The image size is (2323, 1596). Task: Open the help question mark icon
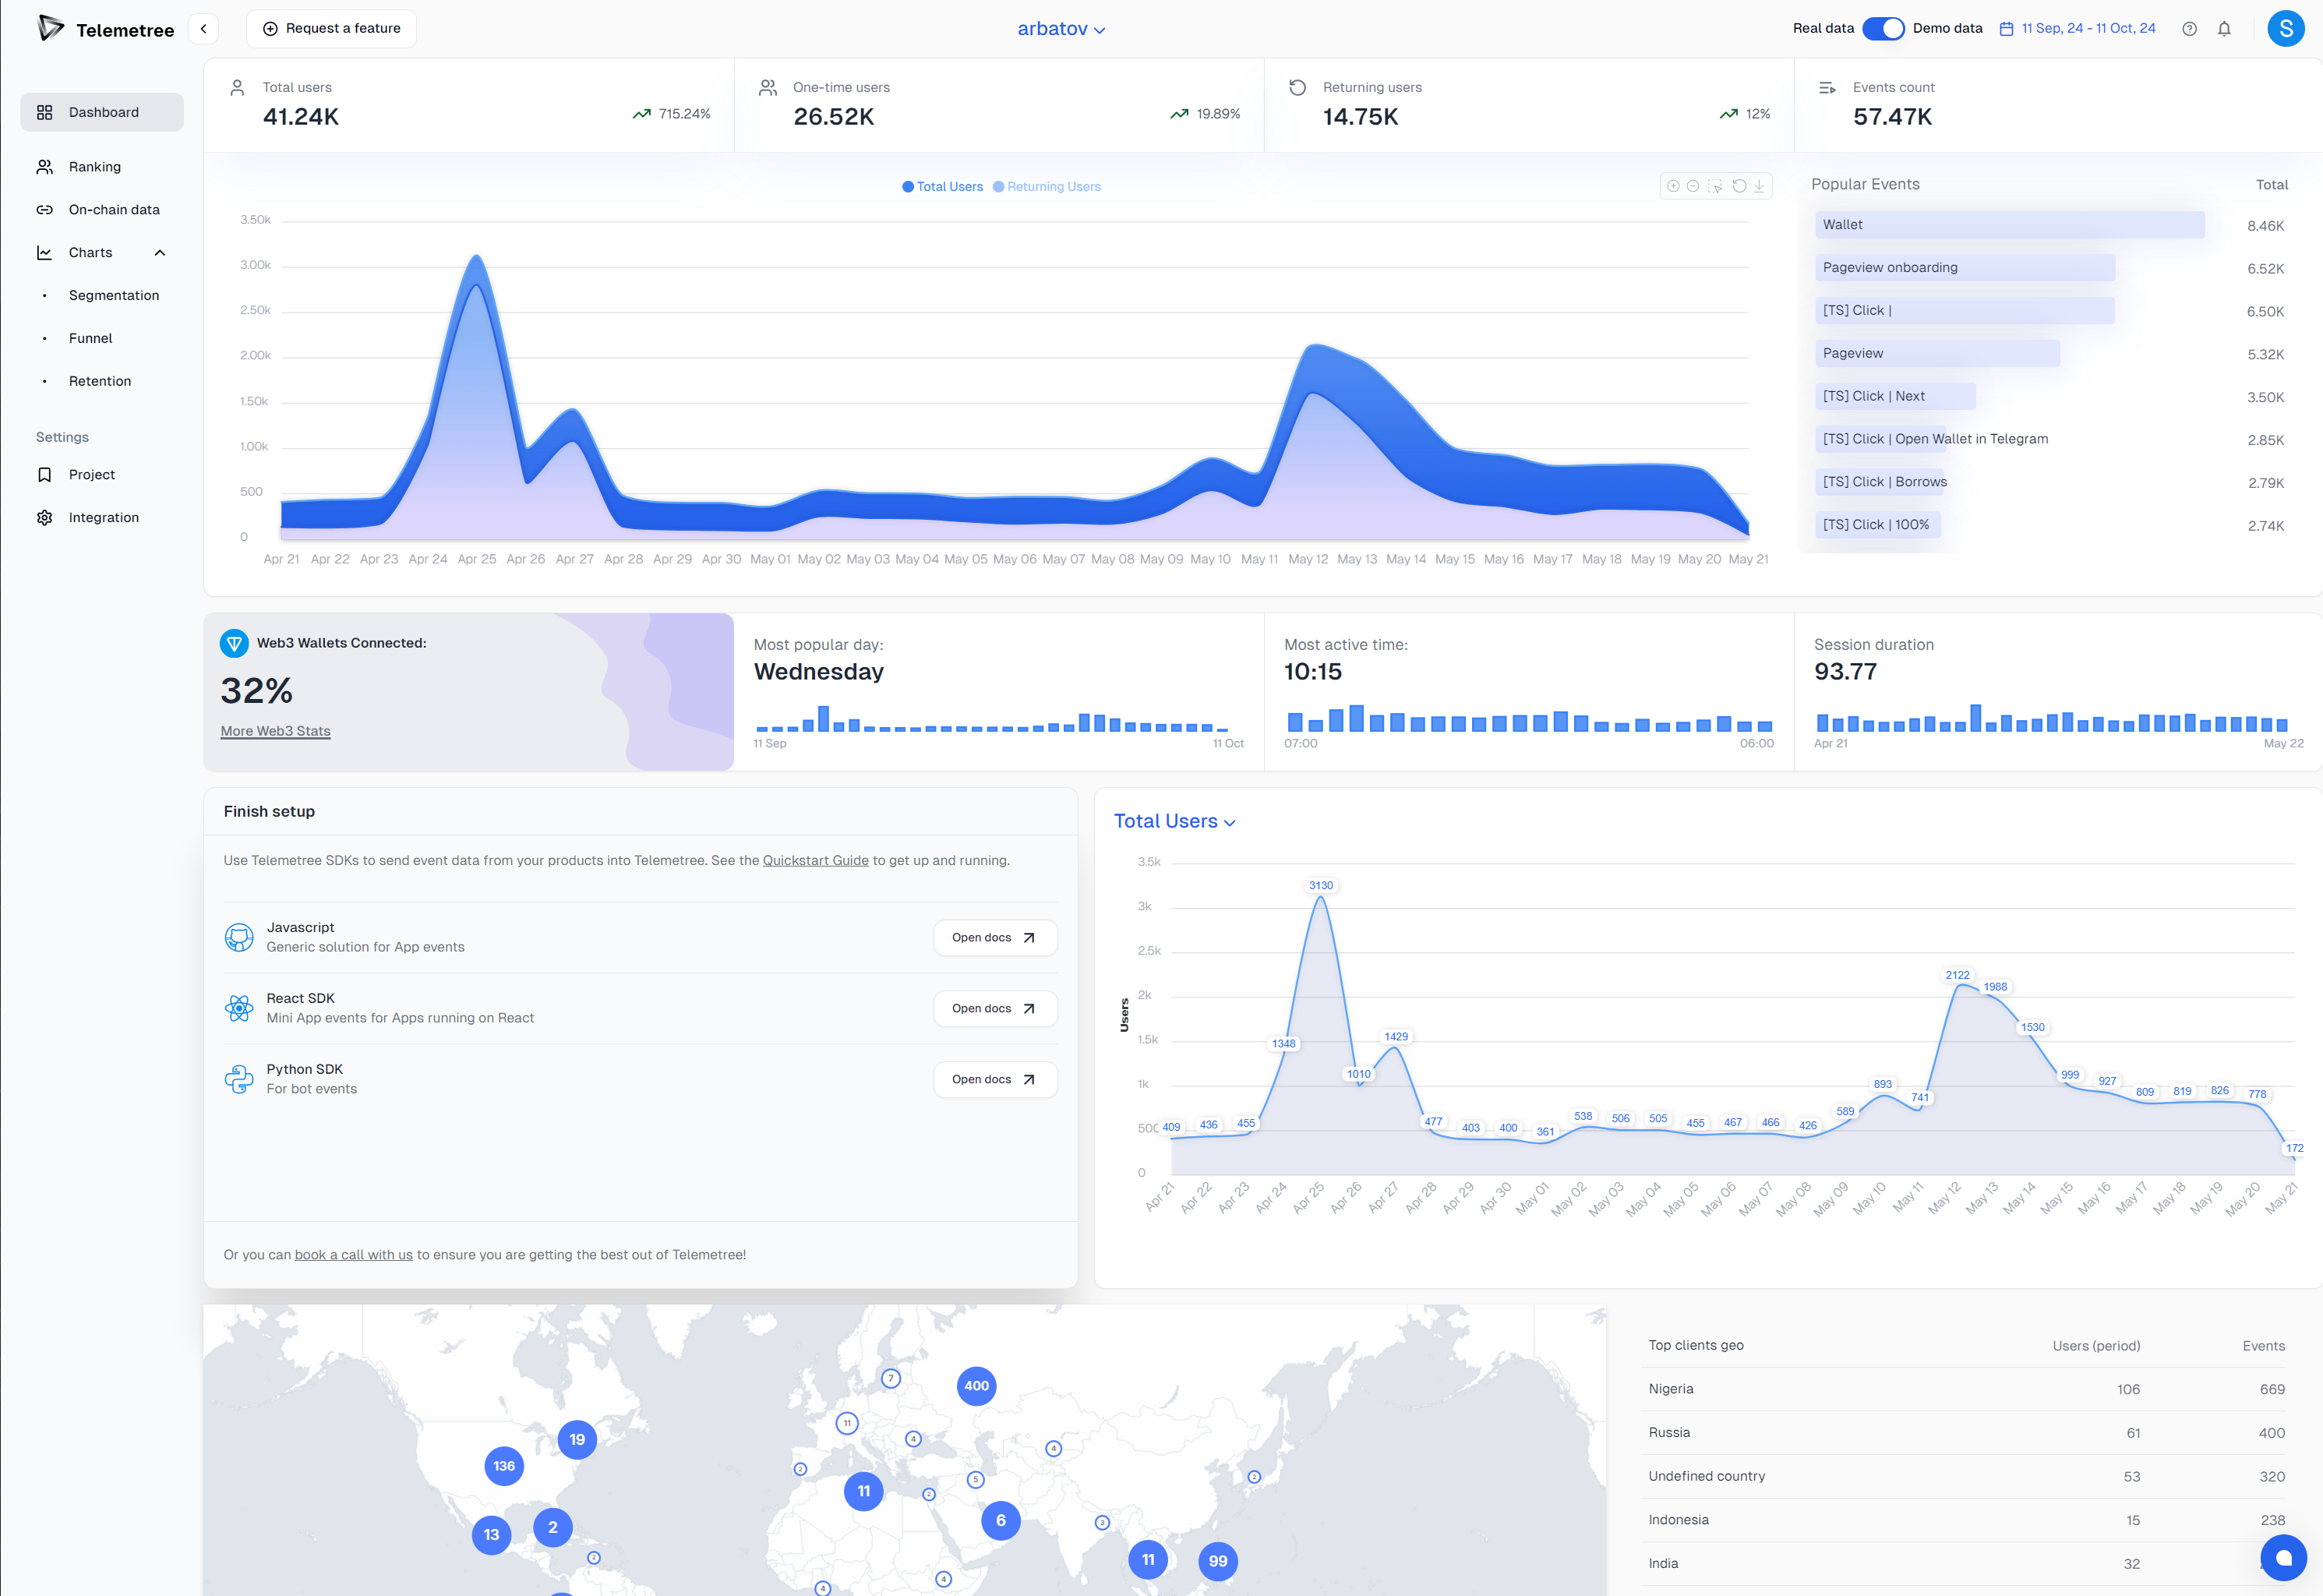click(2189, 29)
